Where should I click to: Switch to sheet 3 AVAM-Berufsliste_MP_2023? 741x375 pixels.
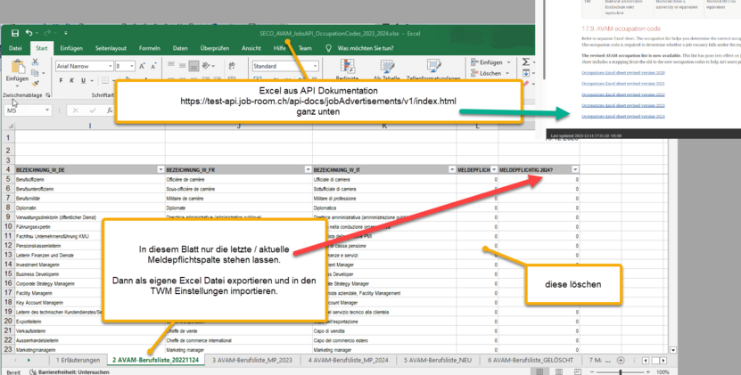[251, 359]
